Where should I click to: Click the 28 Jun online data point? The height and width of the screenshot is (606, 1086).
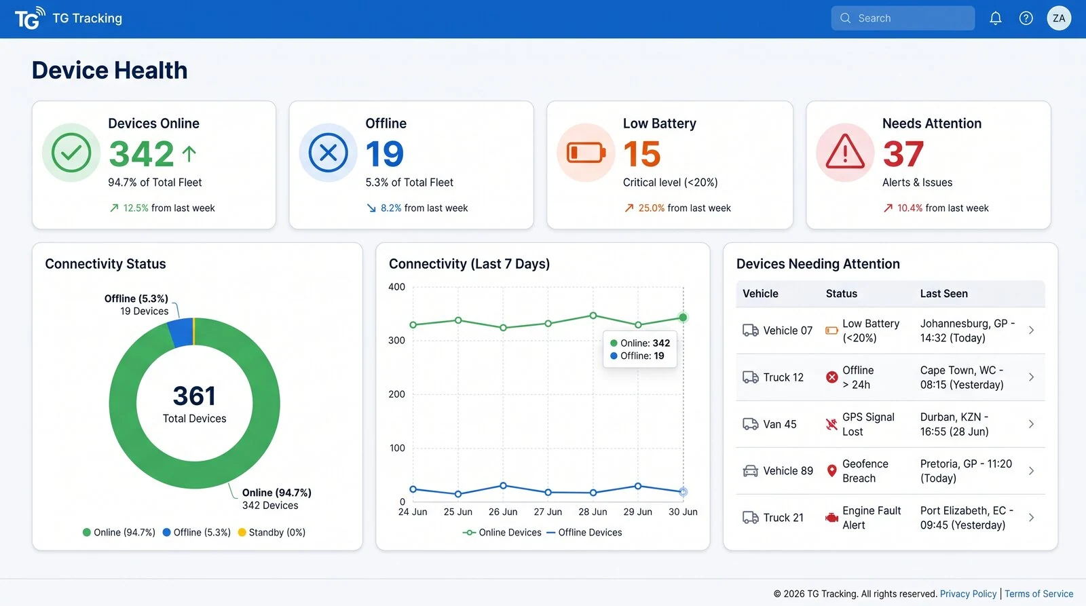click(593, 316)
